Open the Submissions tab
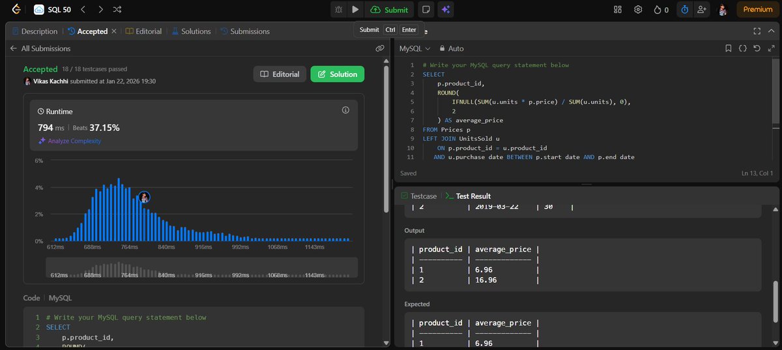The width and height of the screenshot is (782, 350). tap(245, 31)
